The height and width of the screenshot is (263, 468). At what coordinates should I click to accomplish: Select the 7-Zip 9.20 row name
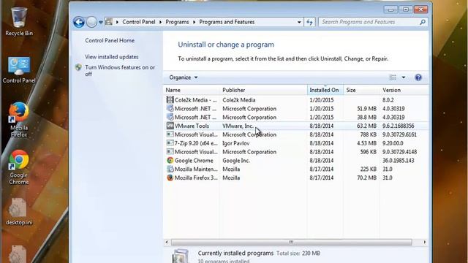click(x=196, y=143)
